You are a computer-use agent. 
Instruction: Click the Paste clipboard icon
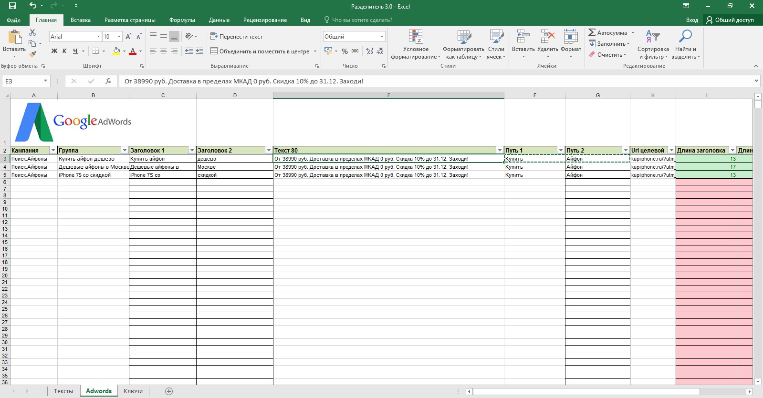click(15, 37)
